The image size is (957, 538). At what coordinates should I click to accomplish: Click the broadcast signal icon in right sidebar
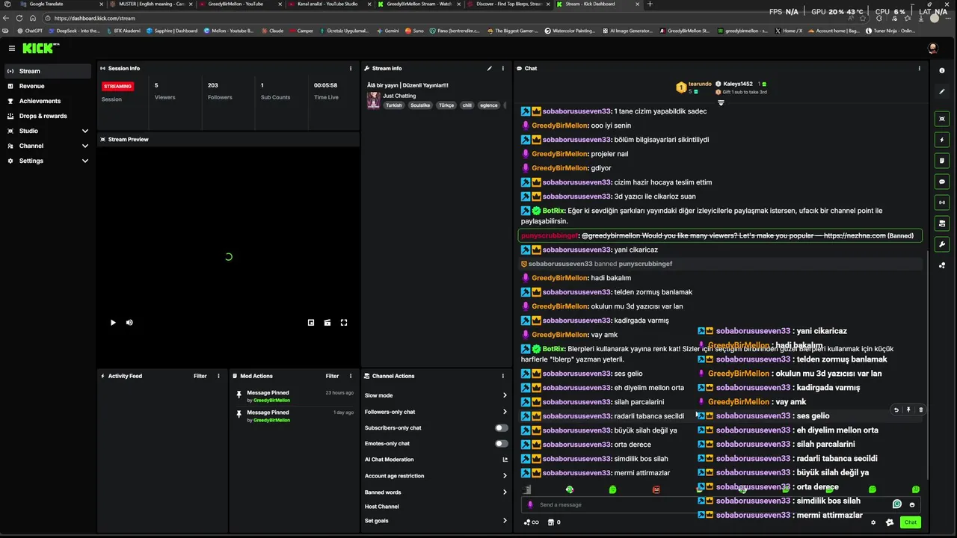click(x=942, y=202)
